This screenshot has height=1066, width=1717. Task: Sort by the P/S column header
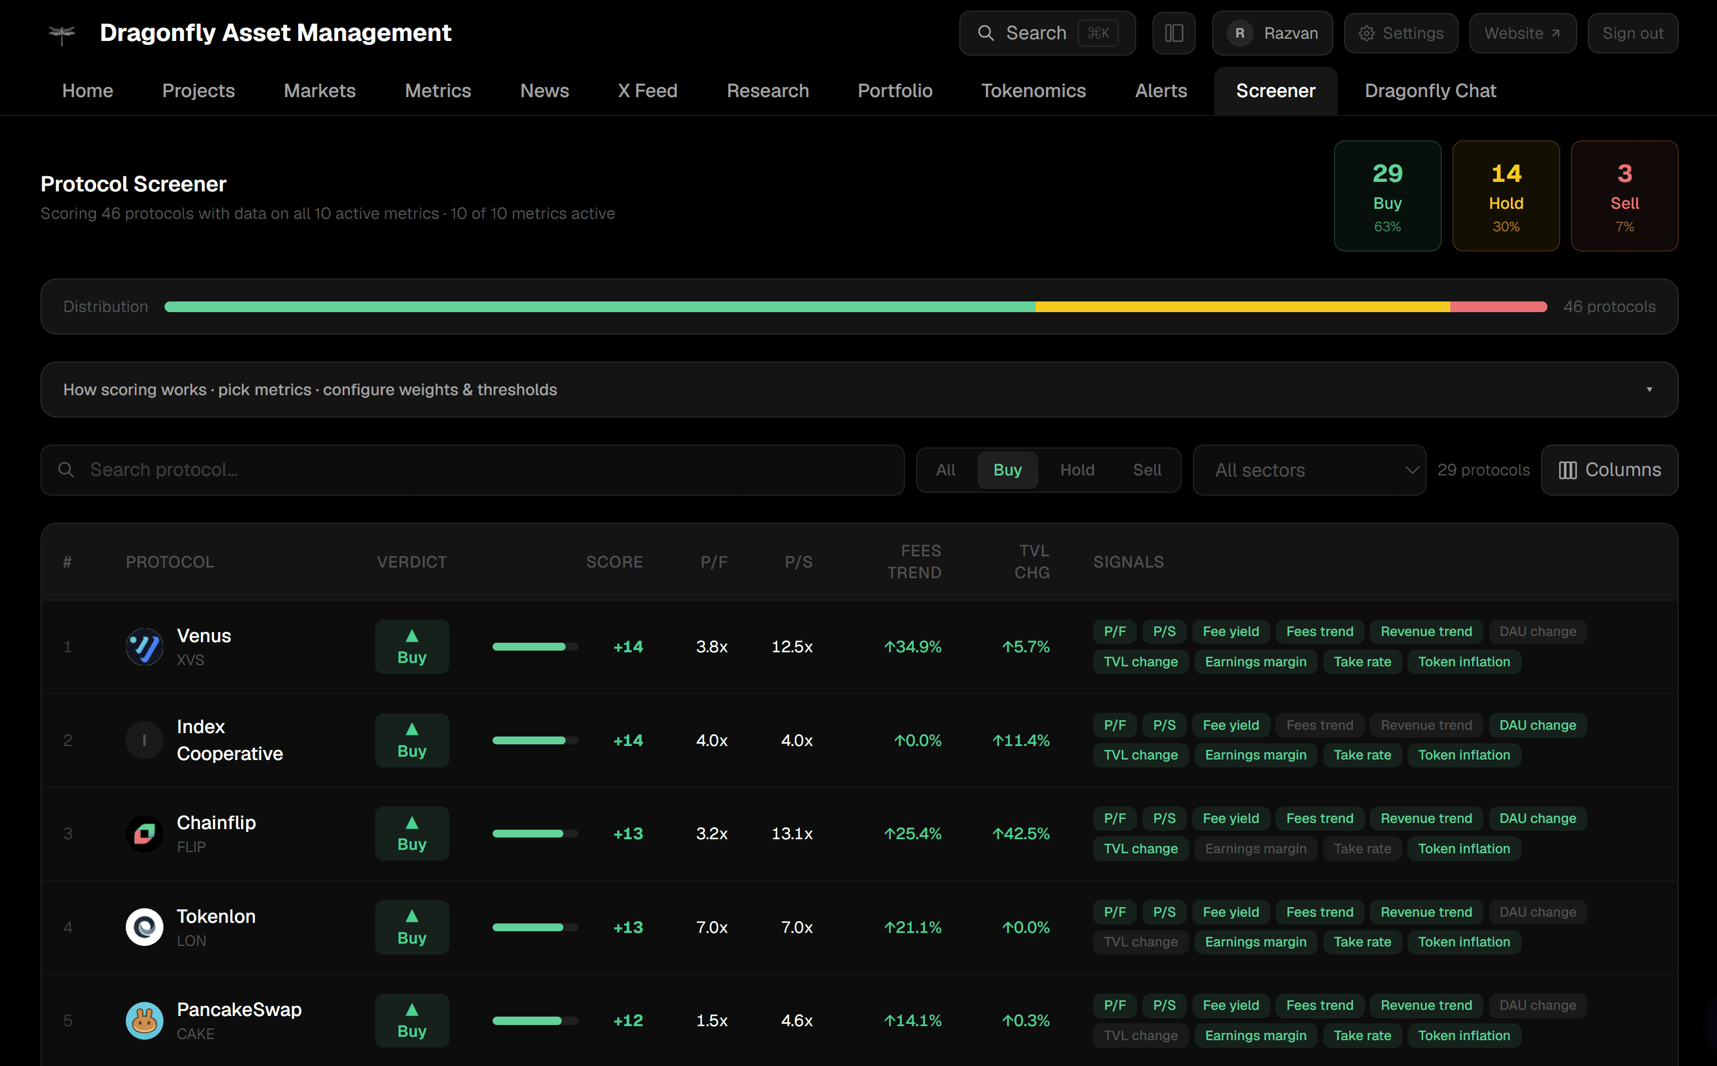799,562
